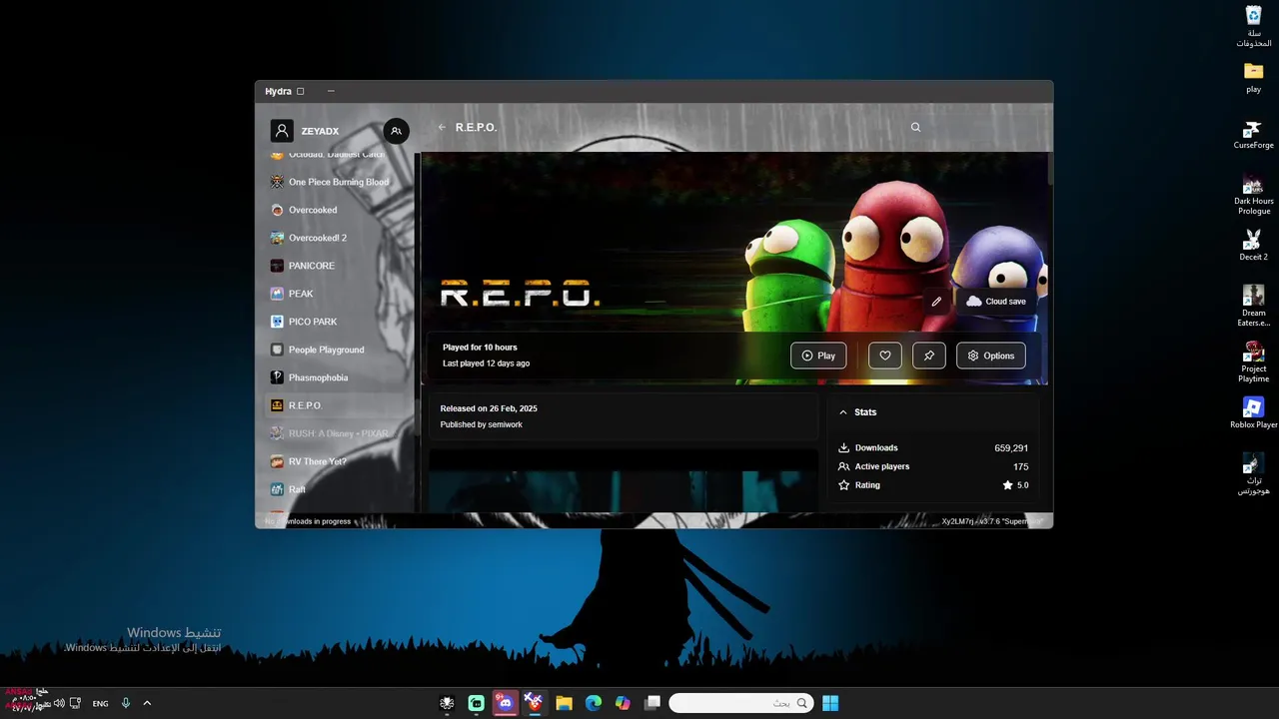
Task: Click the One Piece Burning Blood game icon
Action: pyautogui.click(x=278, y=182)
